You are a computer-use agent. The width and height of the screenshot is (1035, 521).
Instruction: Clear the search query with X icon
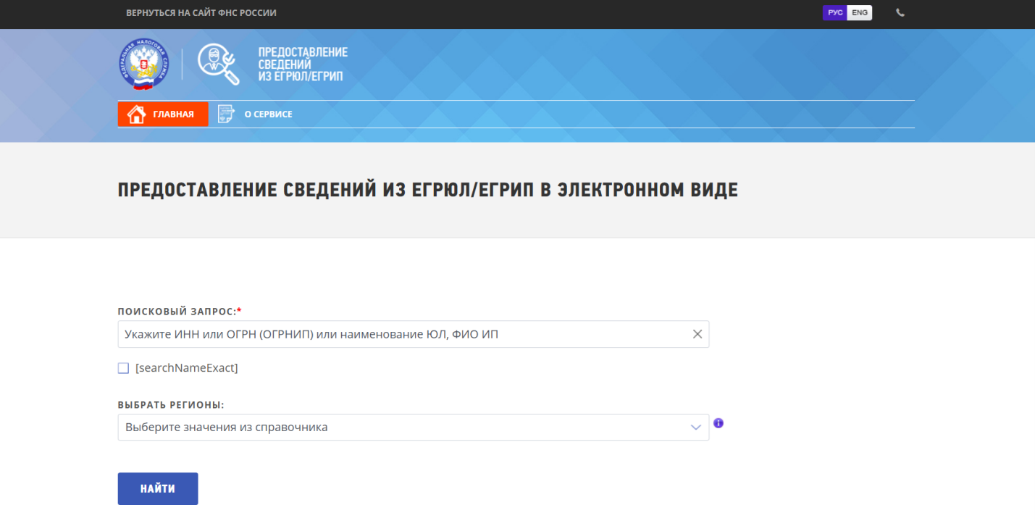click(x=697, y=334)
